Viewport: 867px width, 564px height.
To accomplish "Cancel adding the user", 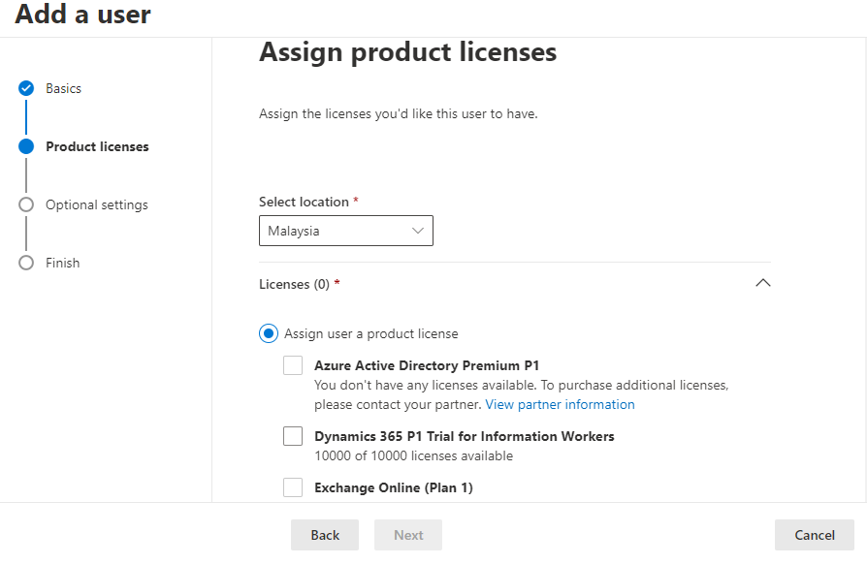I will [815, 535].
